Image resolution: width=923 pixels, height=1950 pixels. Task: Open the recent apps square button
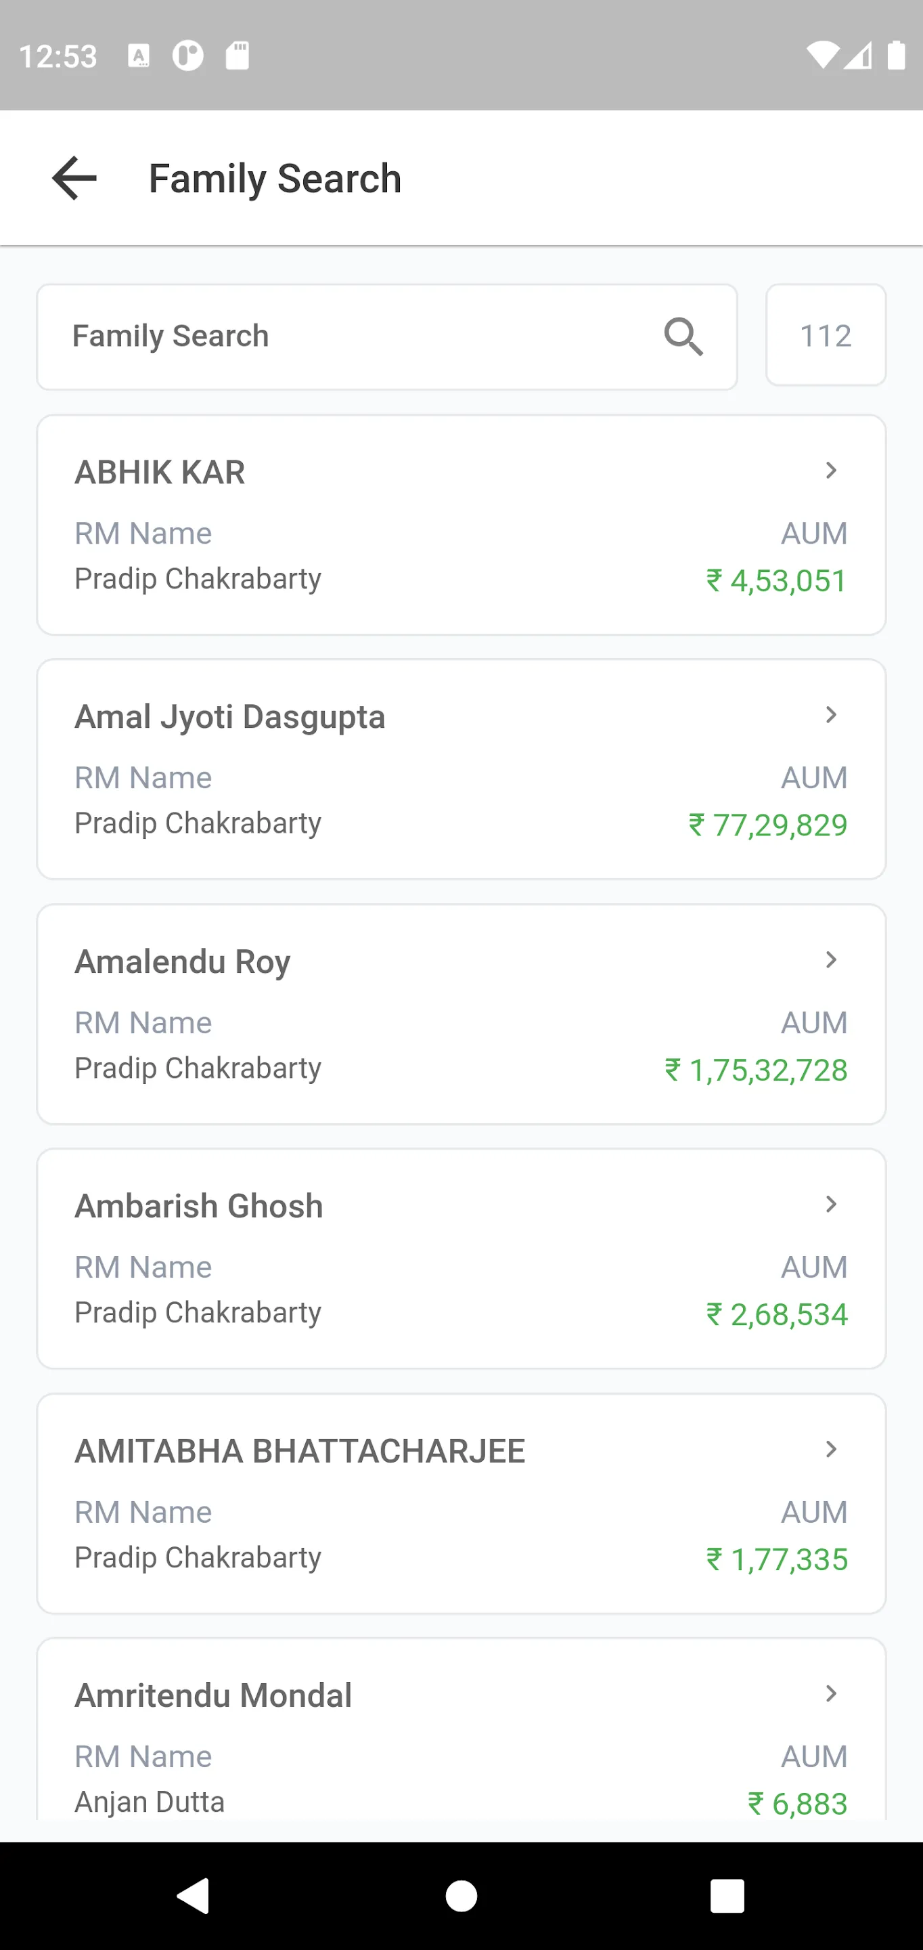[727, 1896]
